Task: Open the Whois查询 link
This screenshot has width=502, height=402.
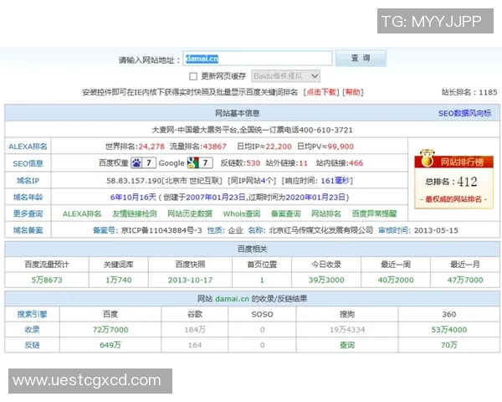Action: click(x=242, y=214)
